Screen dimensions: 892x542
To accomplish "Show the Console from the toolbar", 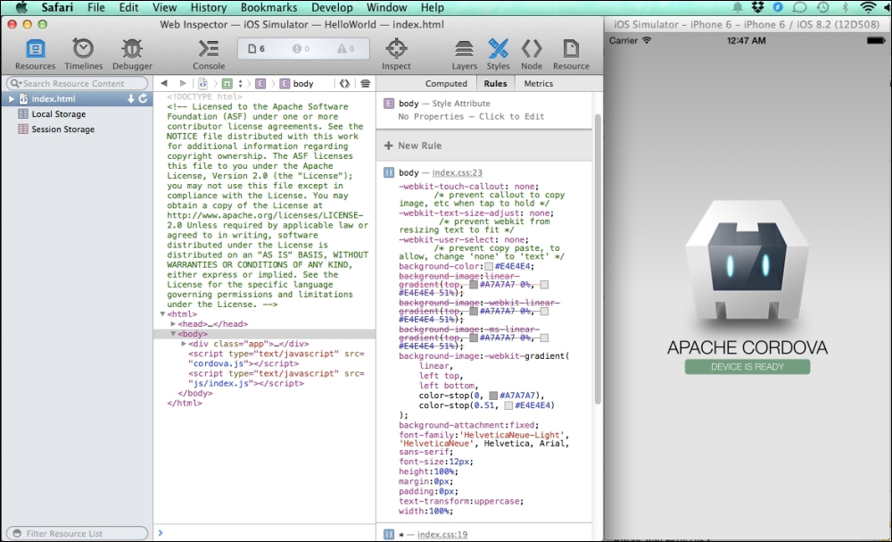I will point(209,54).
